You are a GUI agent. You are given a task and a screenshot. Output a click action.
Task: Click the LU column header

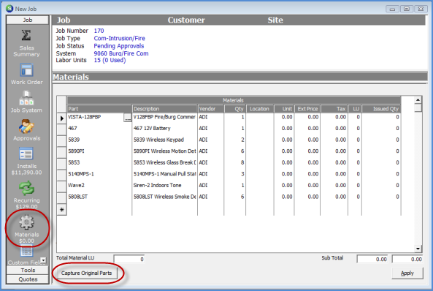[355, 109]
